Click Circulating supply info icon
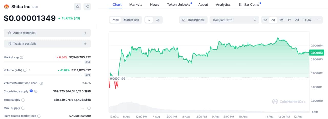 (36, 91)
